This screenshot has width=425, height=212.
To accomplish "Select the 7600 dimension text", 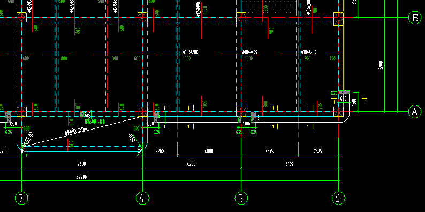I will pyautogui.click(x=81, y=164).
